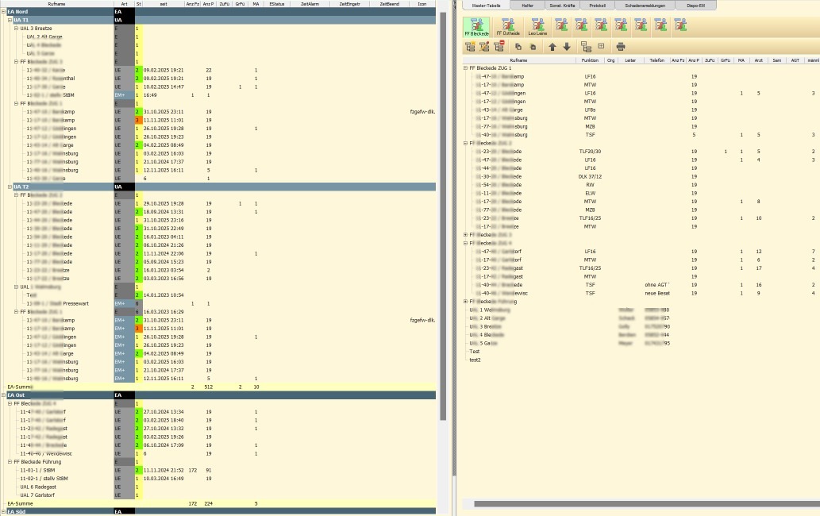Click the horizontal scrollbar under master table
820x516 pixels.
635,503
